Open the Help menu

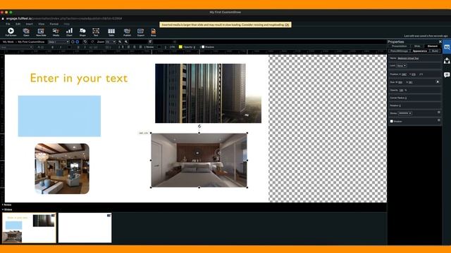click(x=67, y=24)
